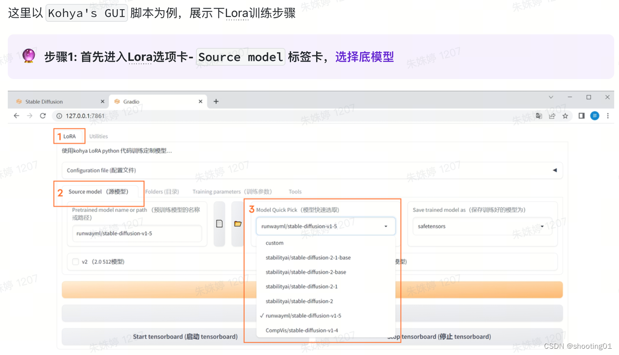Reload the page with the refresh icon

(43, 116)
